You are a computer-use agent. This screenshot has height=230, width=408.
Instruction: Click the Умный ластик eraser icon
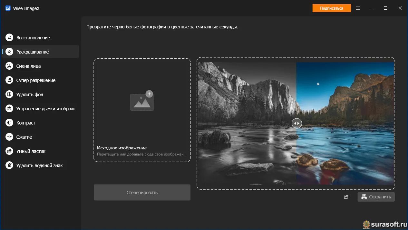(x=9, y=151)
